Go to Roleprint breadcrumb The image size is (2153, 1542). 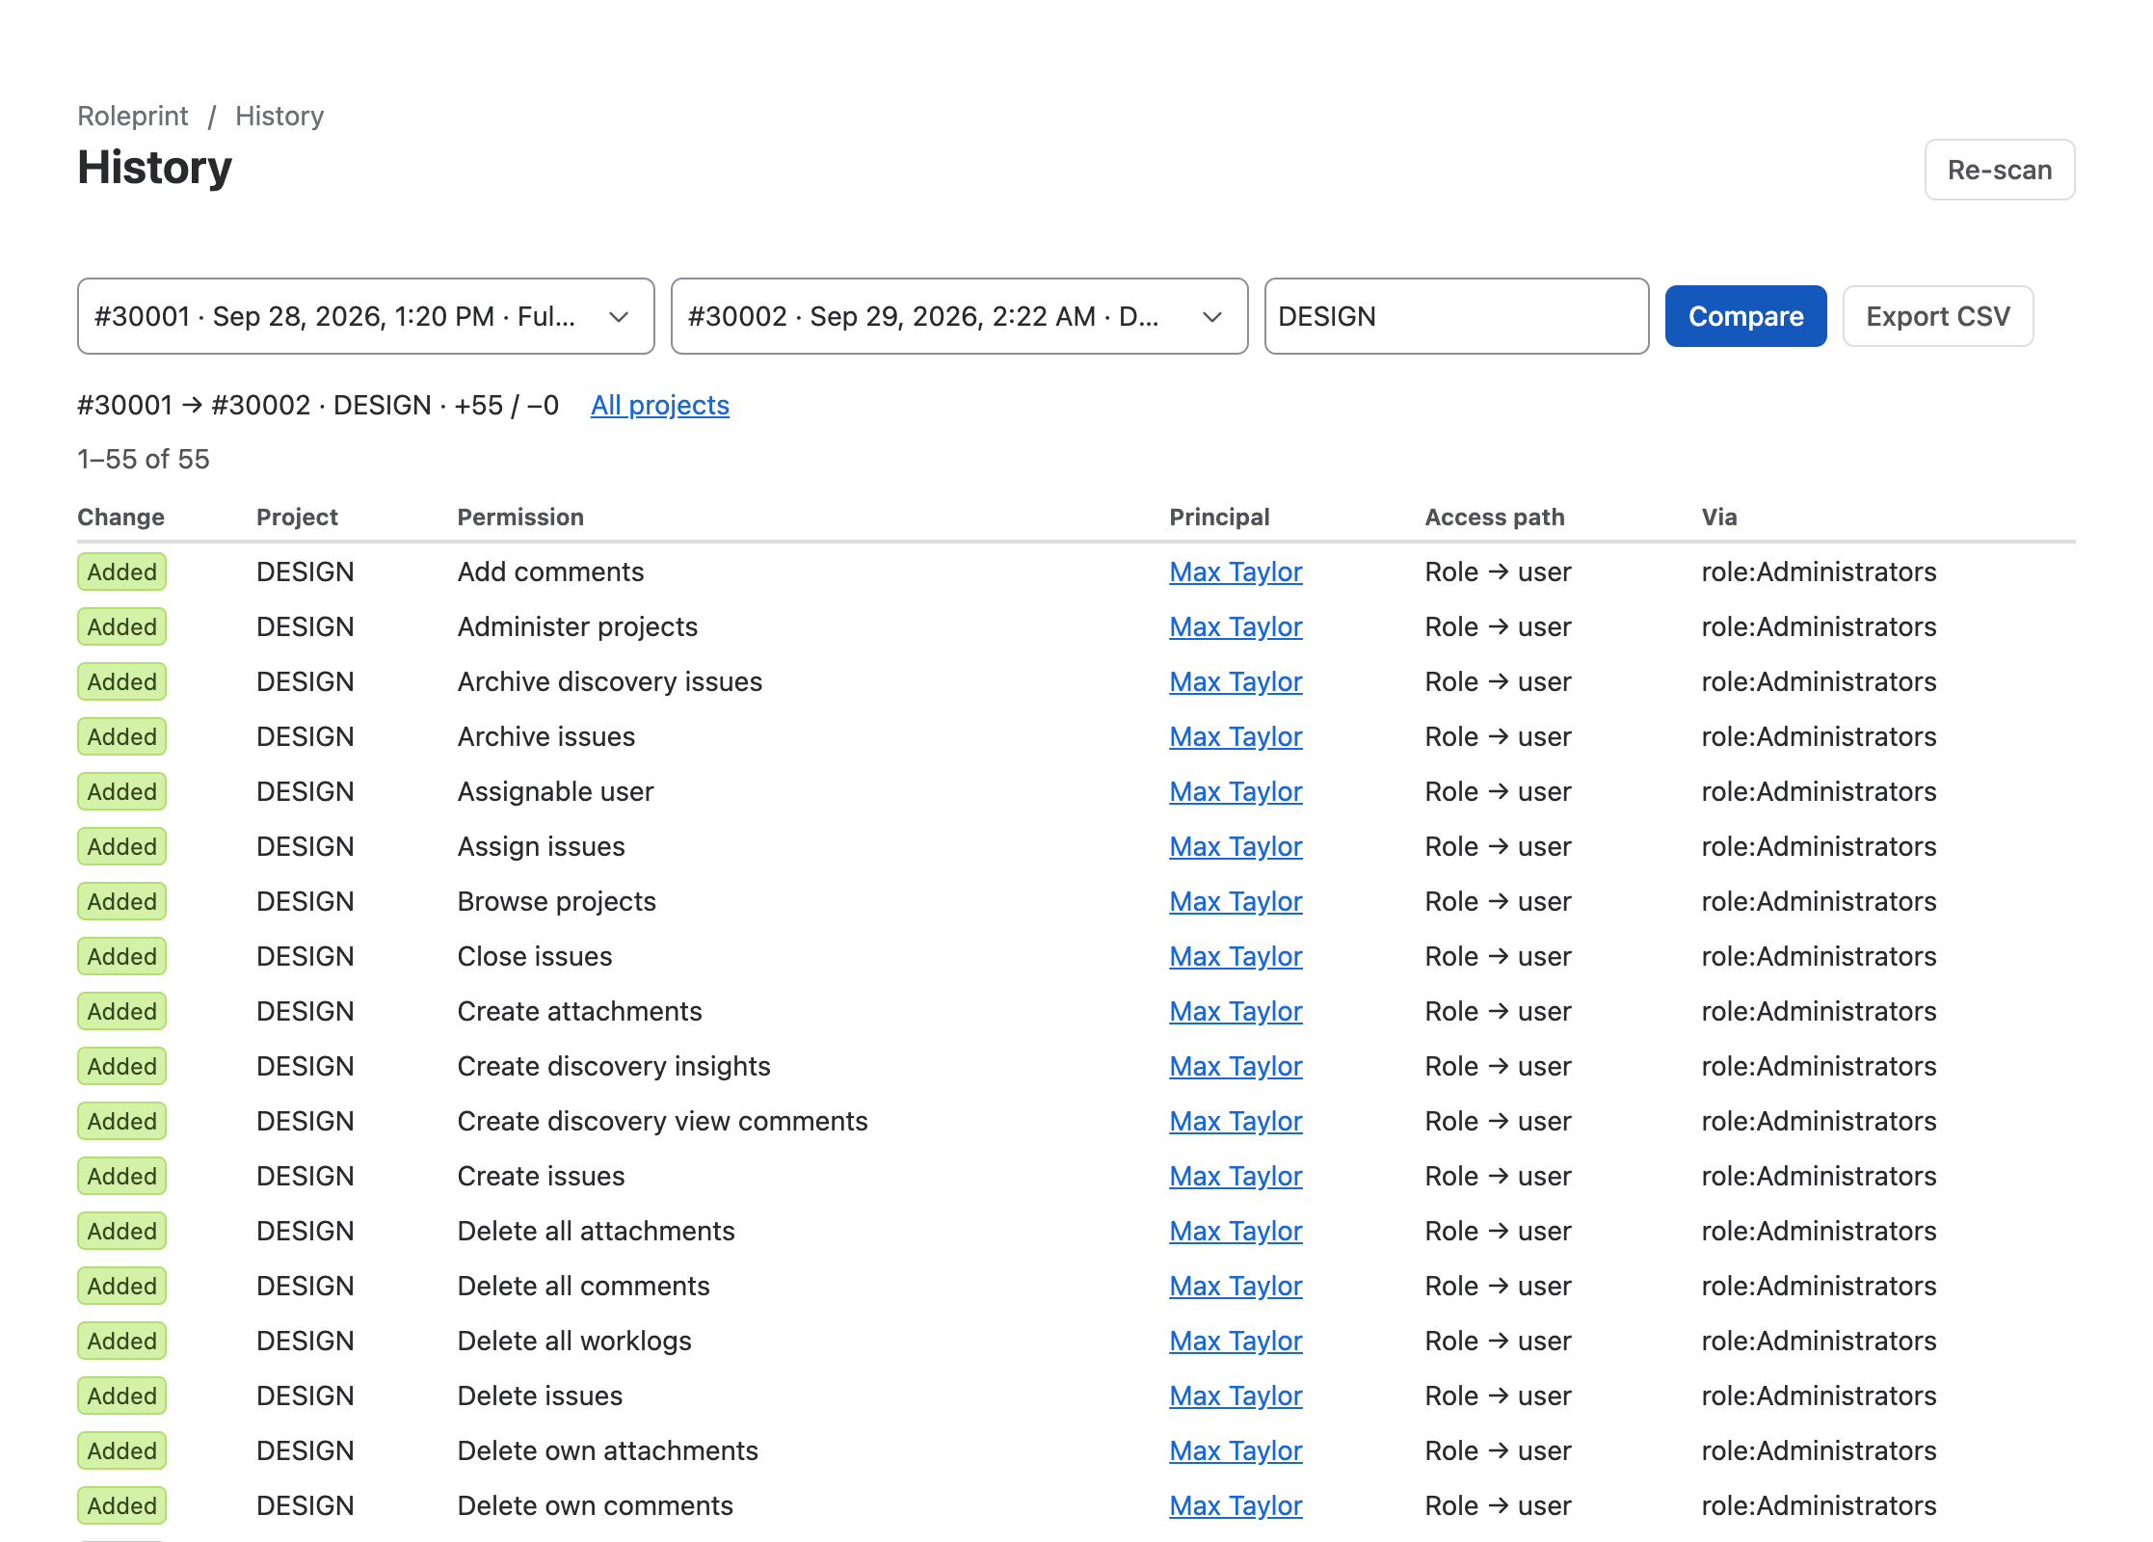click(x=132, y=116)
